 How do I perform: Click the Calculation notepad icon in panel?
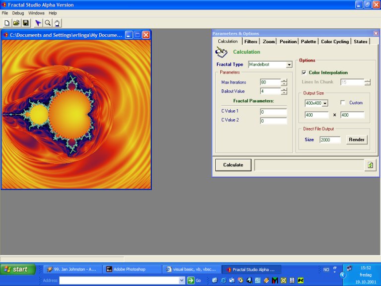(x=221, y=52)
